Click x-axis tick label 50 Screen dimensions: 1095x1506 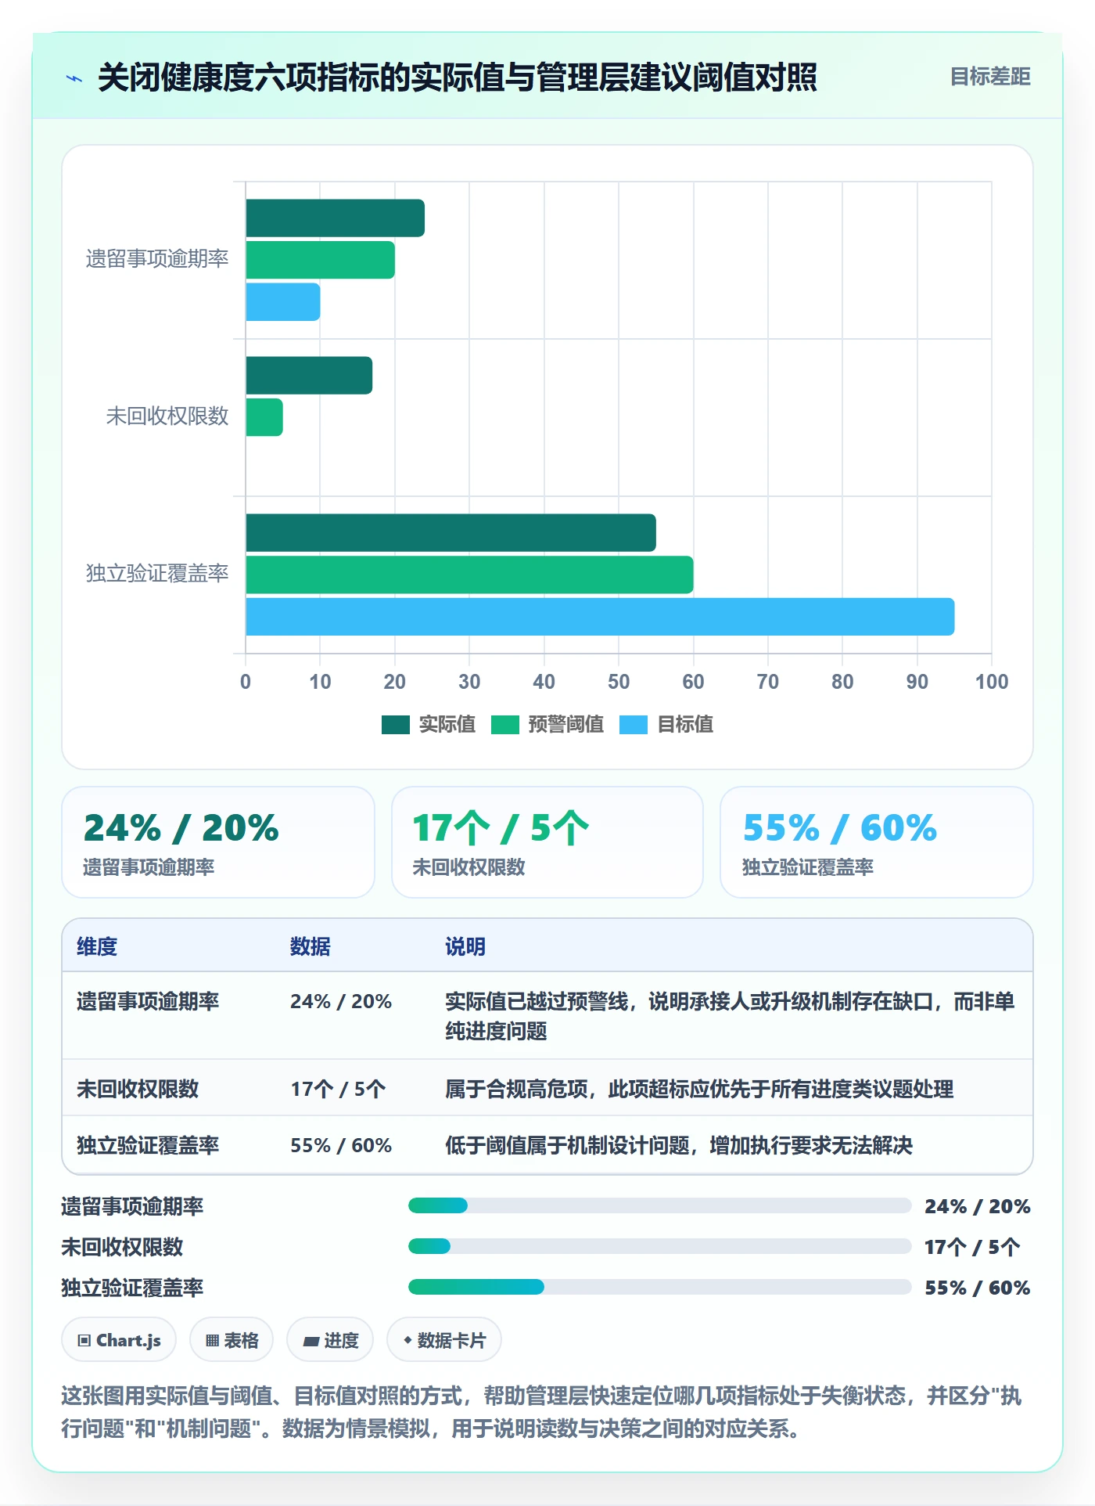coord(619,682)
